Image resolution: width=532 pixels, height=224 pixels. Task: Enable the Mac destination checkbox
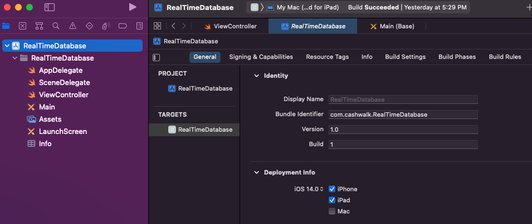click(x=332, y=211)
